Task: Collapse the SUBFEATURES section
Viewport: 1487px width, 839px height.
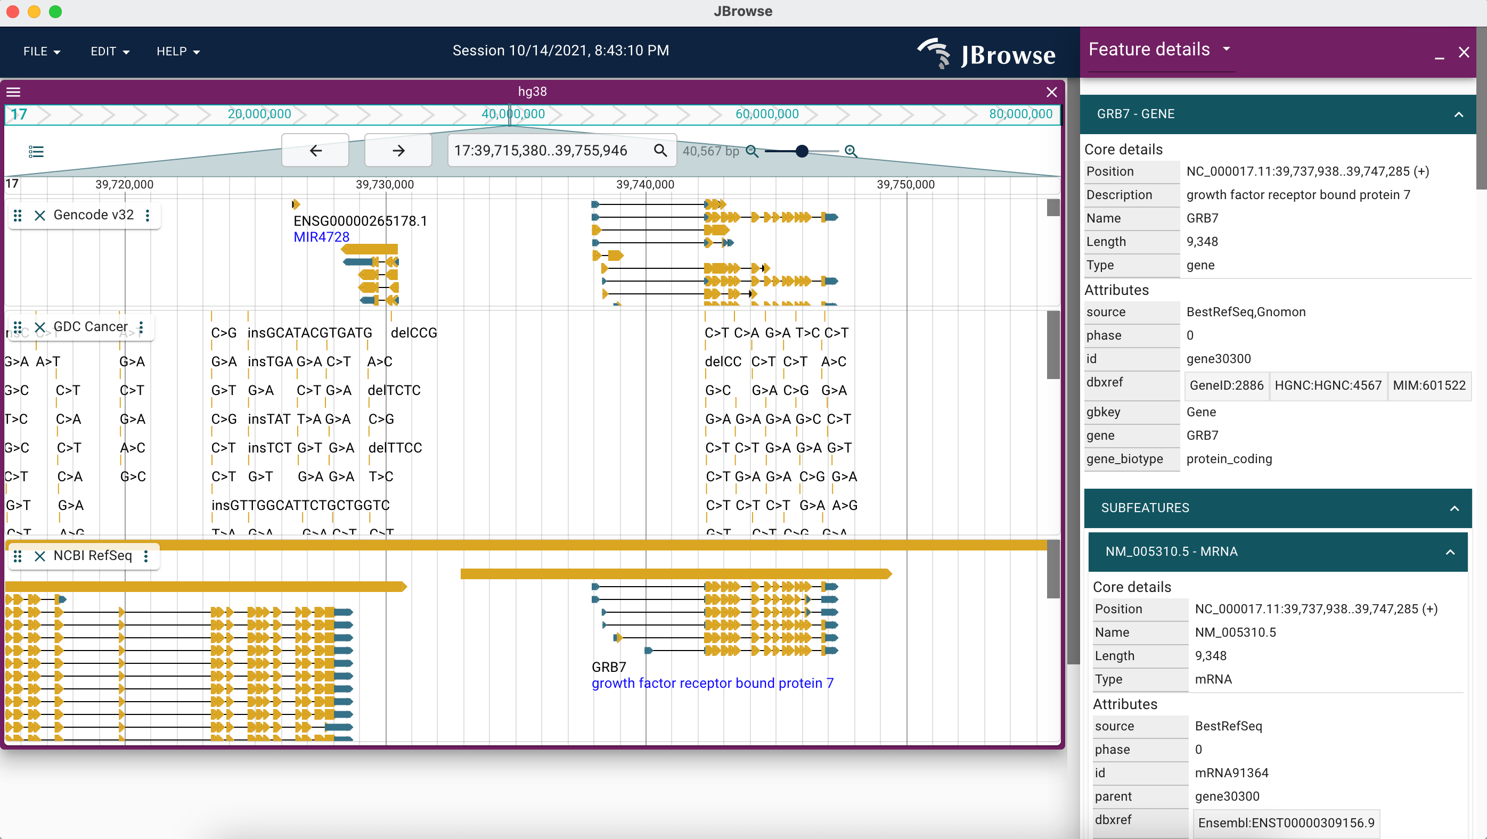Action: click(x=1454, y=508)
